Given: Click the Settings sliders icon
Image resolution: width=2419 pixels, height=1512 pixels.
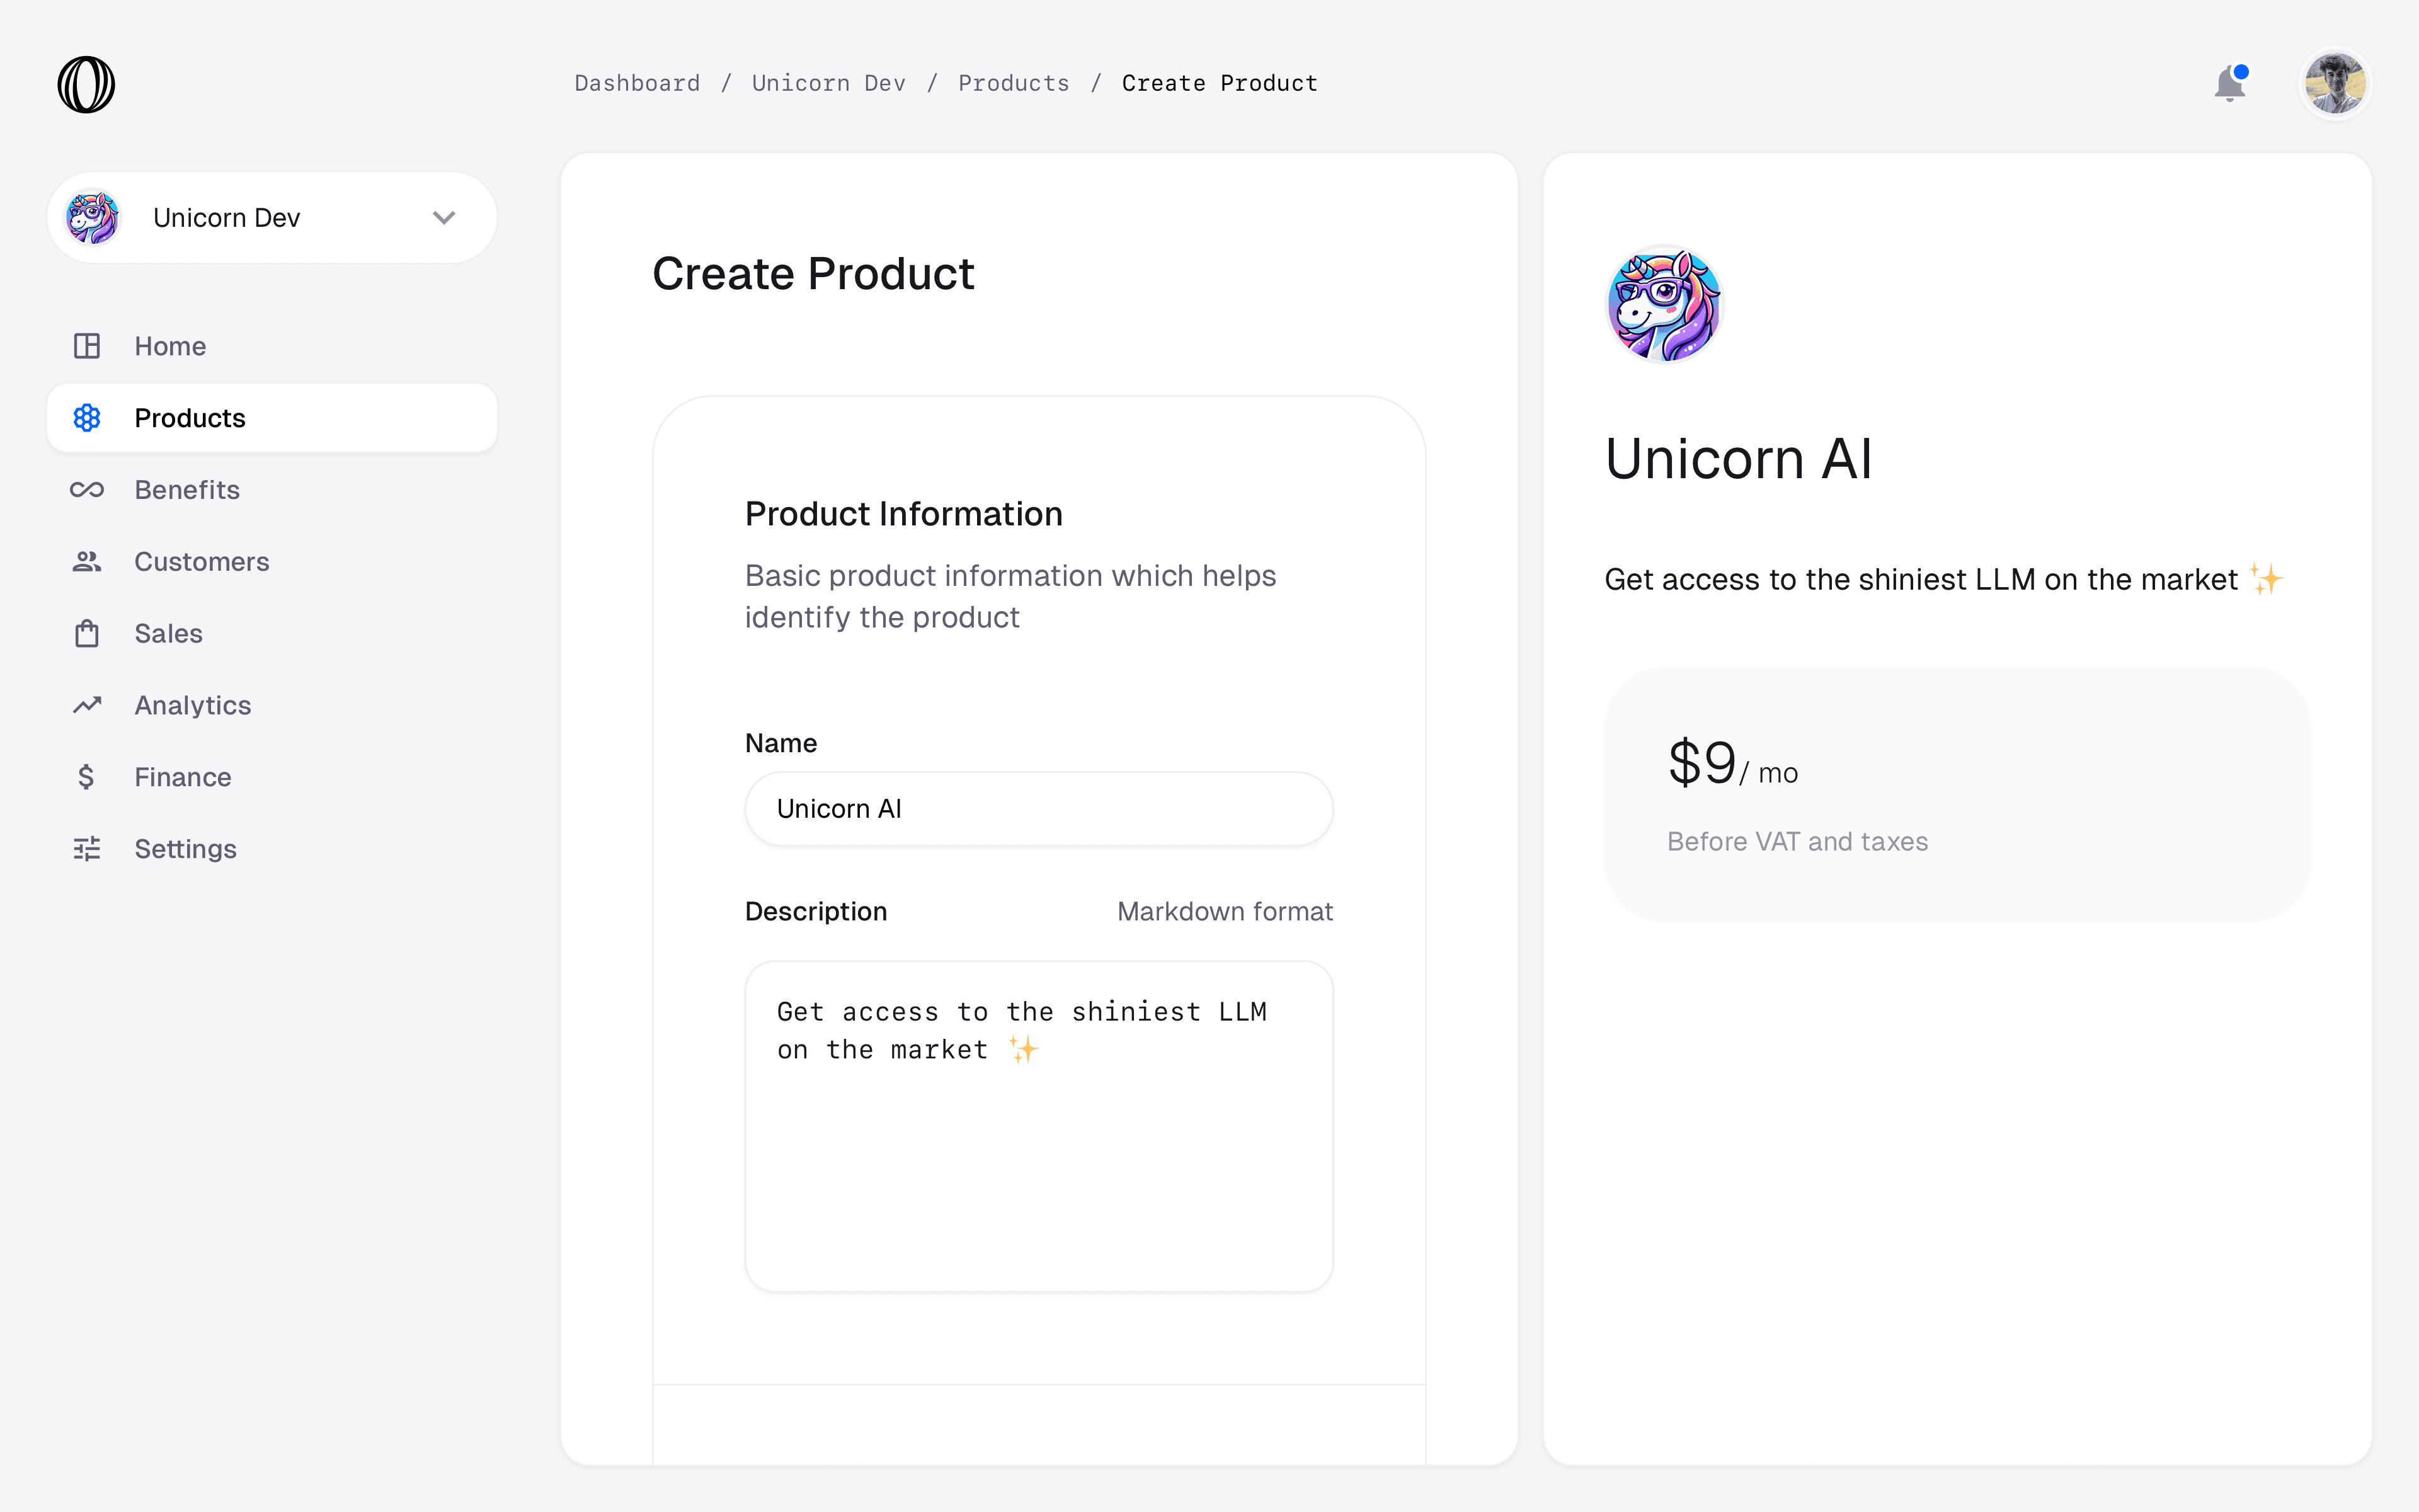Looking at the screenshot, I should (87, 849).
